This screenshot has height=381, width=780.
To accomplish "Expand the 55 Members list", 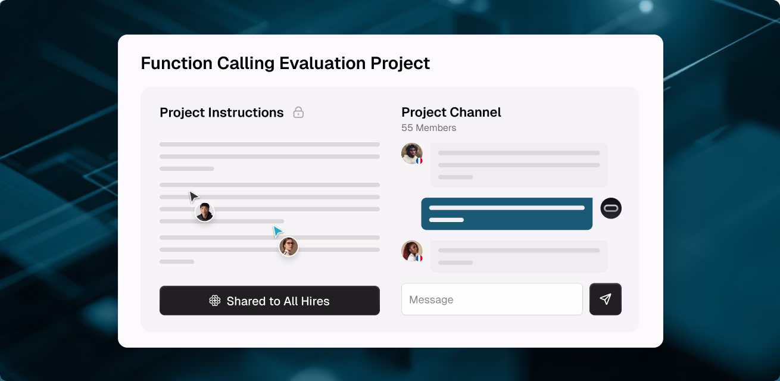I will pos(429,127).
